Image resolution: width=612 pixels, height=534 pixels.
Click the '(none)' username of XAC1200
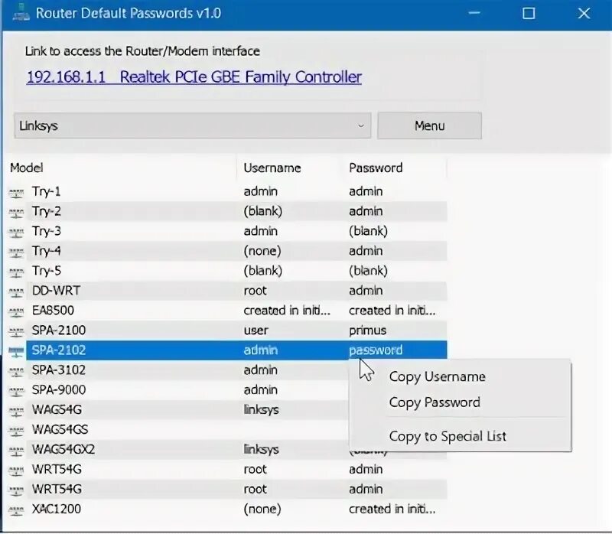pyautogui.click(x=262, y=509)
